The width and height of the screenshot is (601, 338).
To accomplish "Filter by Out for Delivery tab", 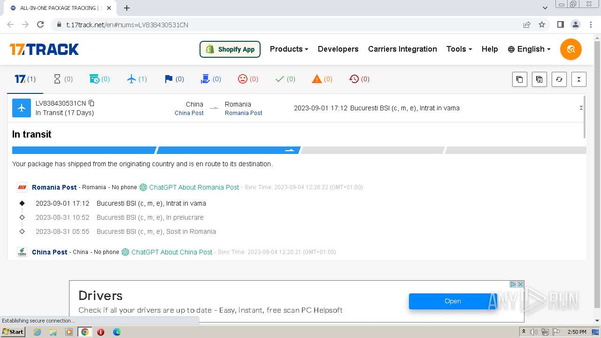I will [211, 79].
